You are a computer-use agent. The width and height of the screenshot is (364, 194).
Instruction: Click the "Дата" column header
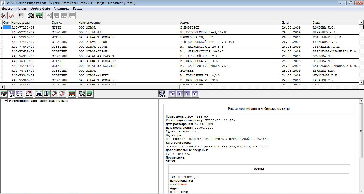click(296, 23)
